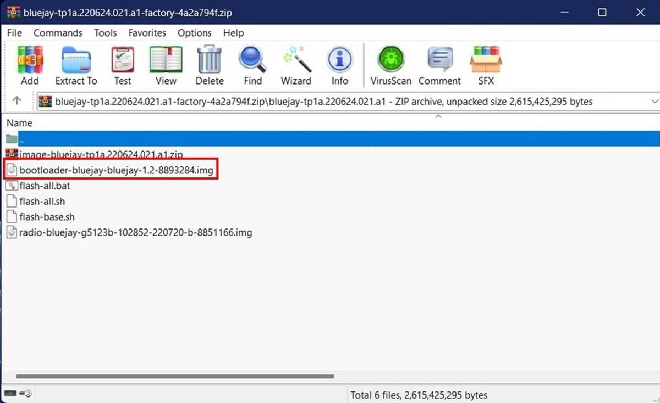Open the Favorites menu
Screen dimensions: 660x403
click(x=147, y=33)
